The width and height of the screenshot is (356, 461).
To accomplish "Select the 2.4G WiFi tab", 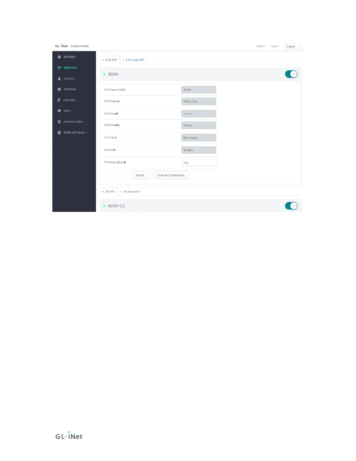I will (110, 60).
